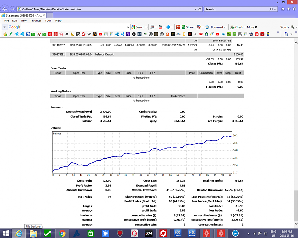Open a new tab next to Statement tab
This screenshot has width=298, height=238.
click(50, 15)
